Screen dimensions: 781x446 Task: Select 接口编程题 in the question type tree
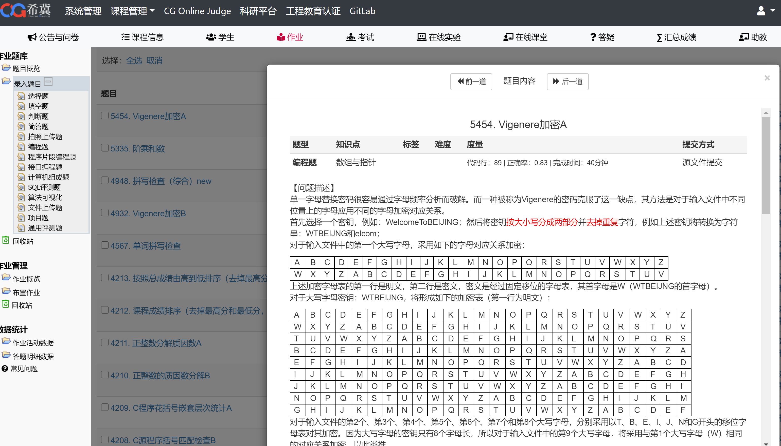click(x=45, y=167)
